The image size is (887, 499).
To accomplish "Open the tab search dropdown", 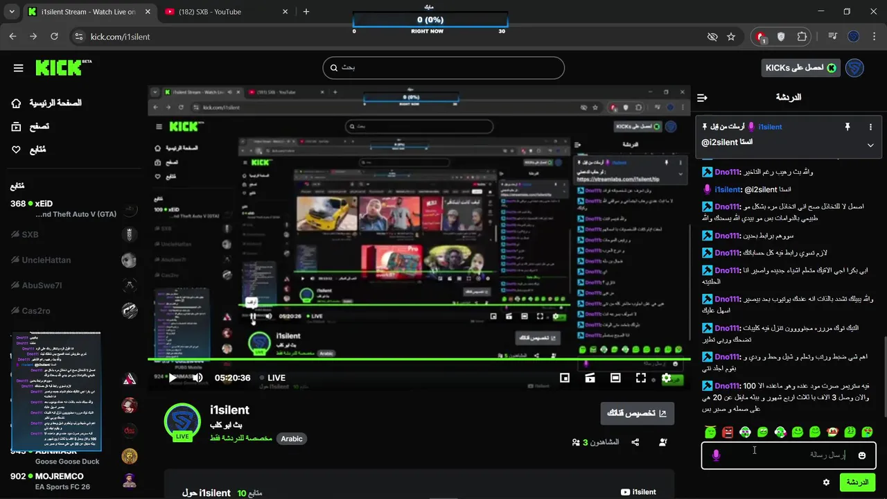I will point(12,12).
